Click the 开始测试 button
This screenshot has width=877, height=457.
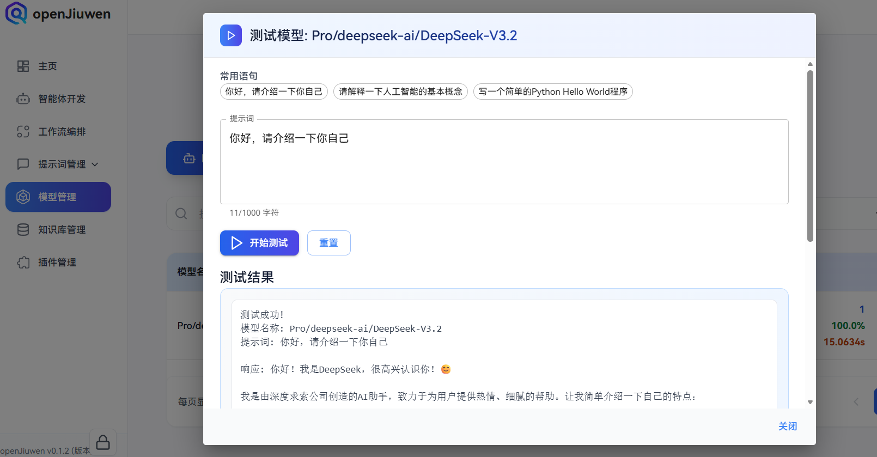click(x=259, y=243)
